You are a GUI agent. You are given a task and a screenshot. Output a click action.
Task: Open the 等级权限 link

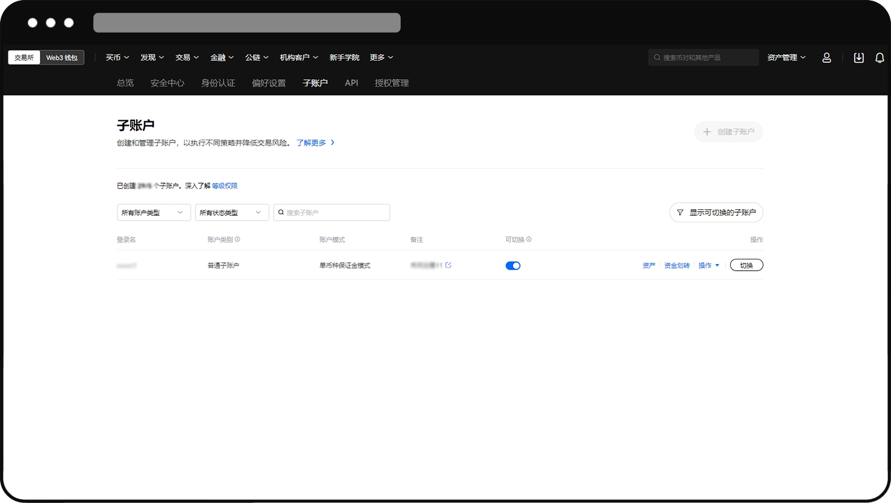click(x=225, y=186)
